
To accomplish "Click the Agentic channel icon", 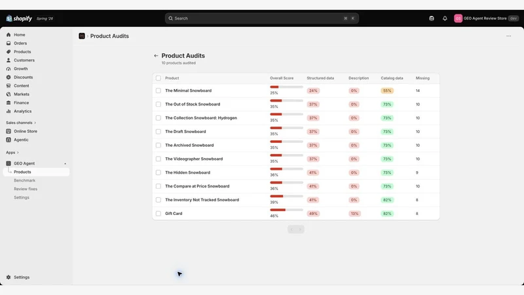I will (x=9, y=140).
